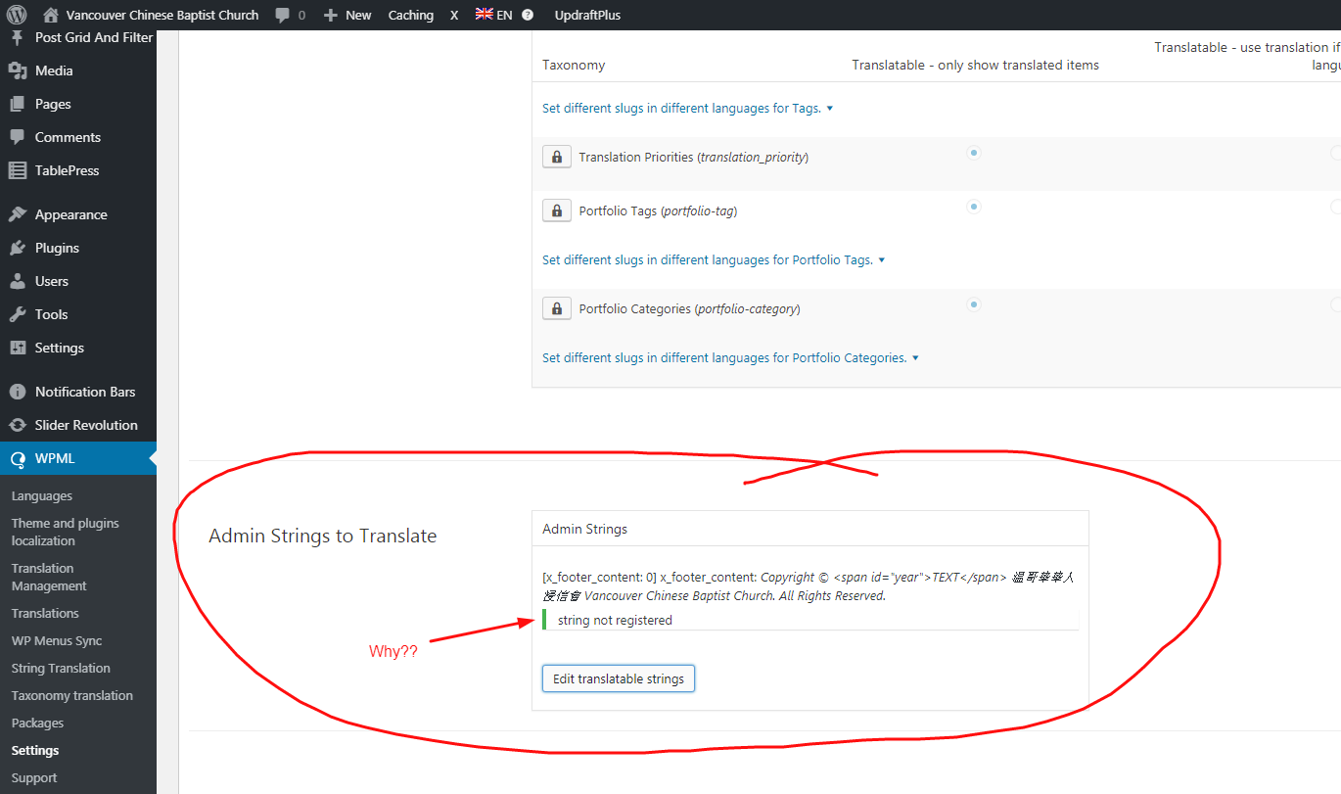1341x794 pixels.
Task: Open the Media menu item
Action: click(x=54, y=70)
